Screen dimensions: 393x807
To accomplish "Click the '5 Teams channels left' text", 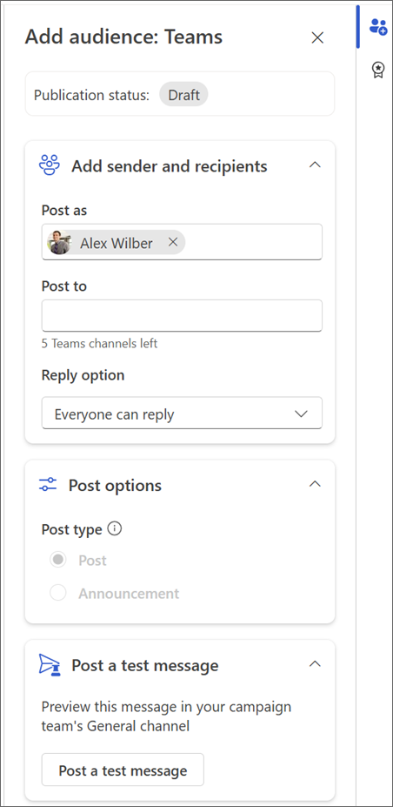I will click(100, 343).
